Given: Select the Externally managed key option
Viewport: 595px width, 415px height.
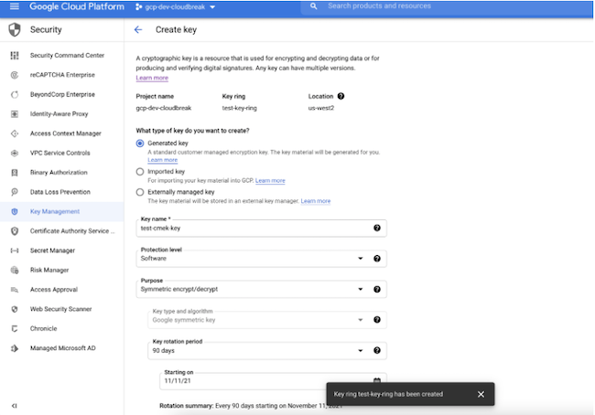Looking at the screenshot, I should tap(140, 192).
